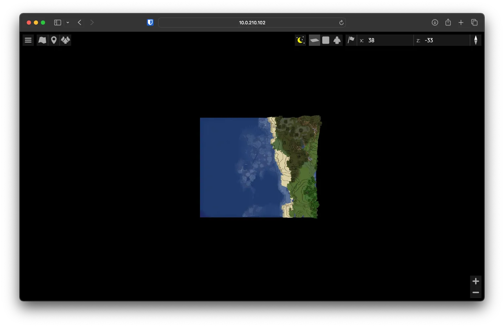
Task: Click the flag position icon
Action: coord(351,40)
